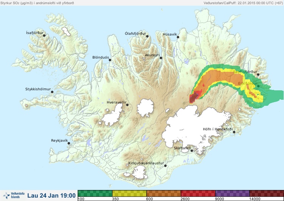
Task: Click the green 100 legend swatch
Action: 95,193
